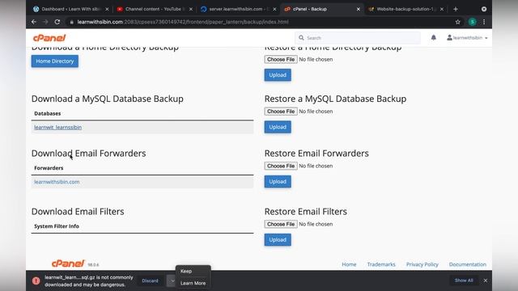
Task: Choose File for Email Filters restore
Action: (281, 224)
